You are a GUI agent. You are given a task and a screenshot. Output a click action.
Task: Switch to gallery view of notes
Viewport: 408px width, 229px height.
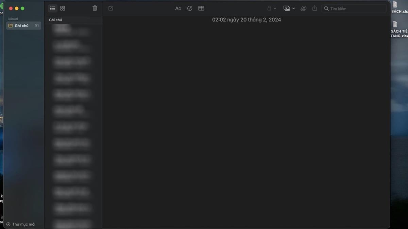click(63, 8)
